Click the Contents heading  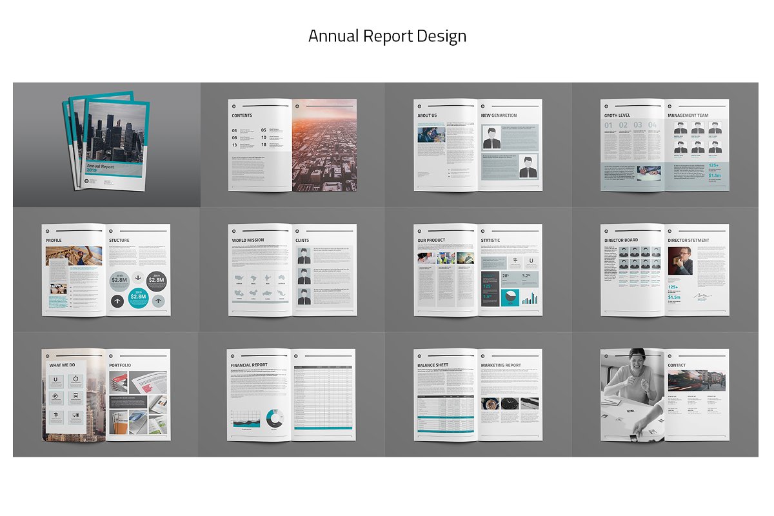click(242, 116)
